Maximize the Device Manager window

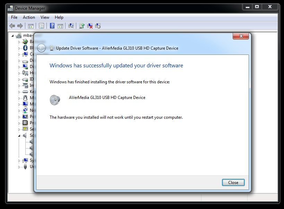[257, 7]
